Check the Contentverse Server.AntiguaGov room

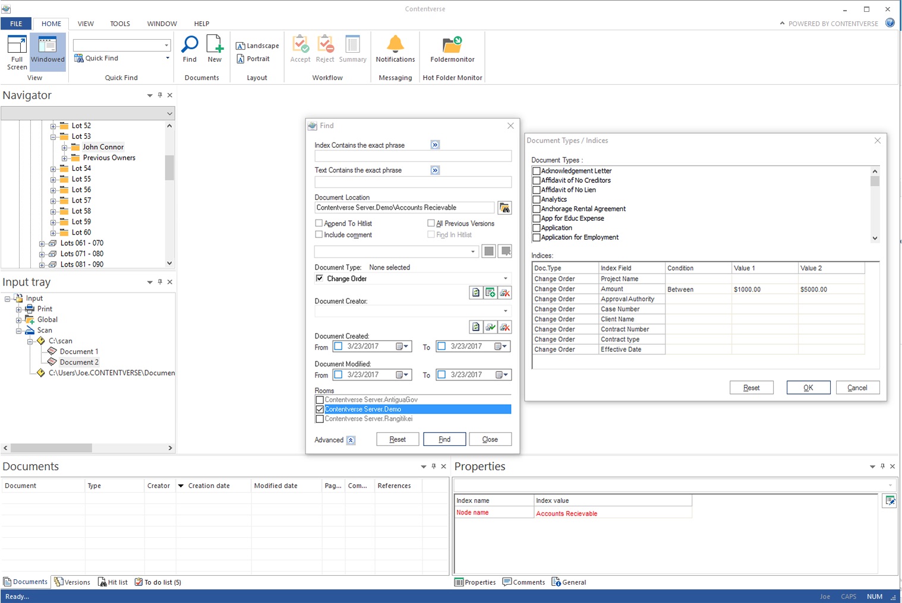[x=320, y=399]
